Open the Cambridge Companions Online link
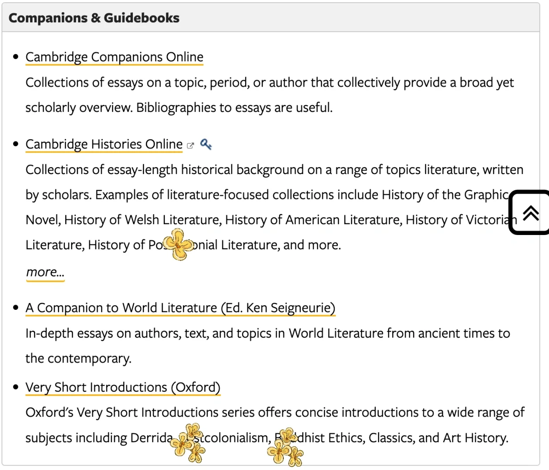This screenshot has width=549, height=470. [x=115, y=57]
